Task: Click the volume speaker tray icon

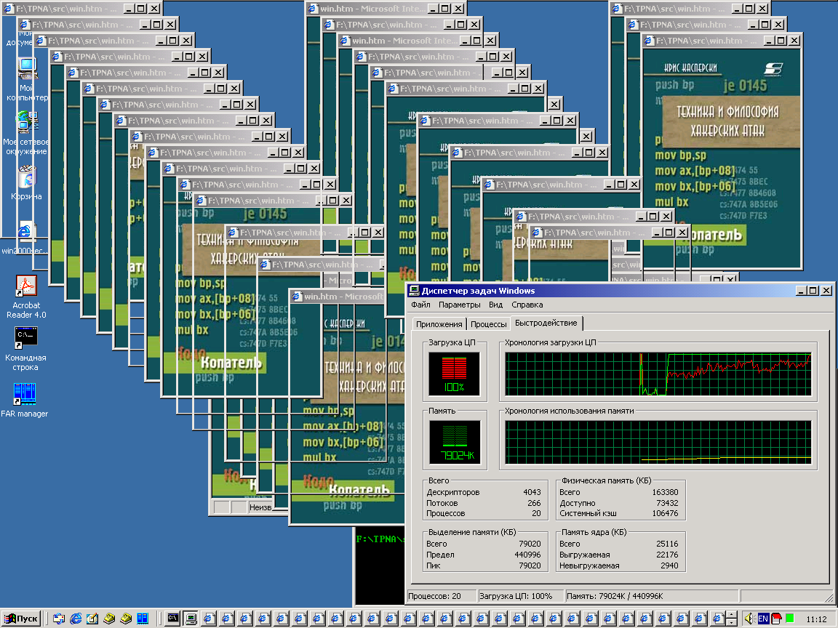Action: click(749, 619)
